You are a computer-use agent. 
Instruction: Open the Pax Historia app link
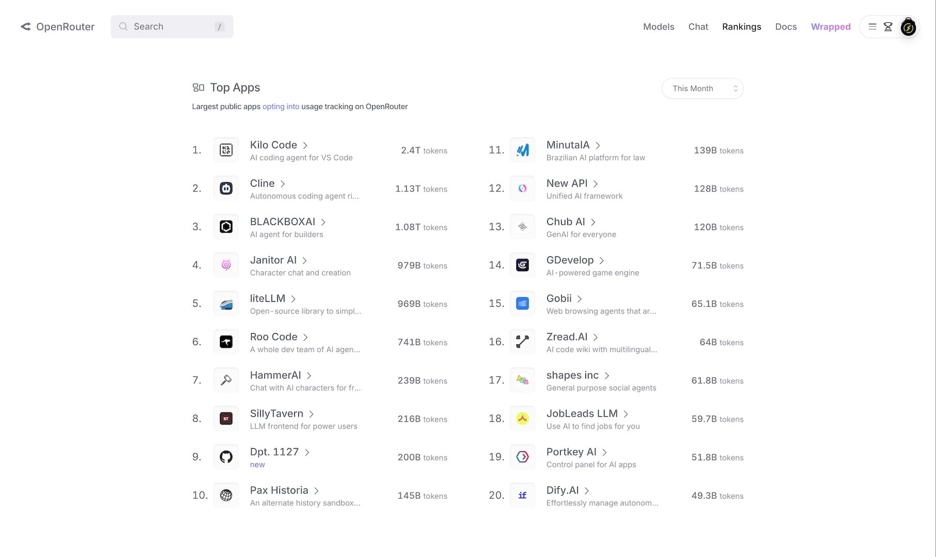click(279, 490)
